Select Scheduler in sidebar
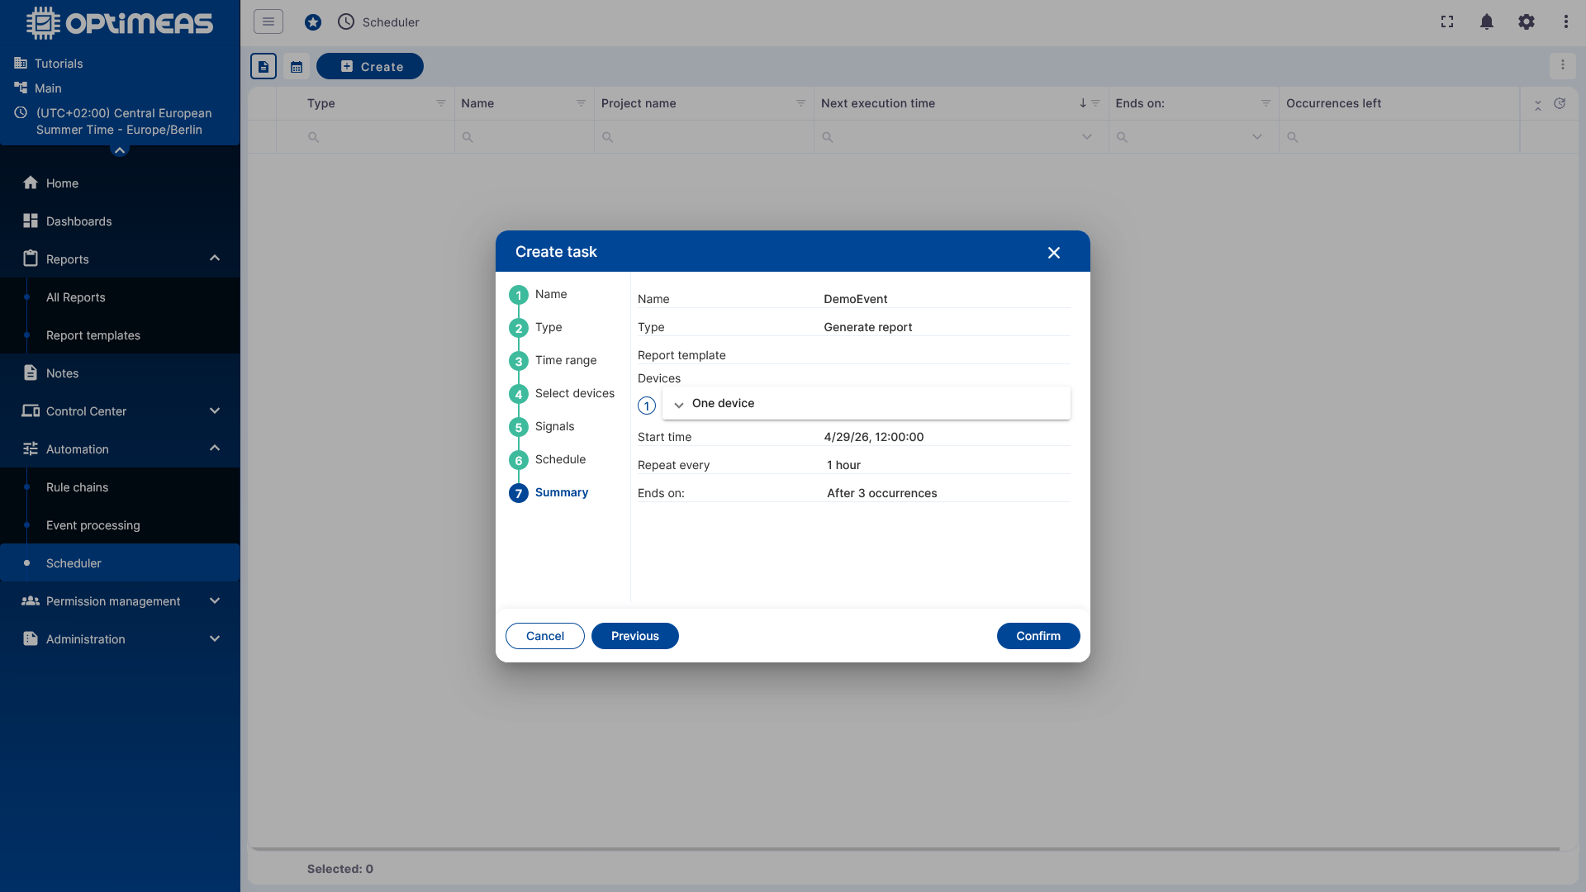The width and height of the screenshot is (1586, 892). pyautogui.click(x=120, y=563)
